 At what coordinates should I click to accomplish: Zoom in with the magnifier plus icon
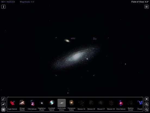[x=146, y=104]
